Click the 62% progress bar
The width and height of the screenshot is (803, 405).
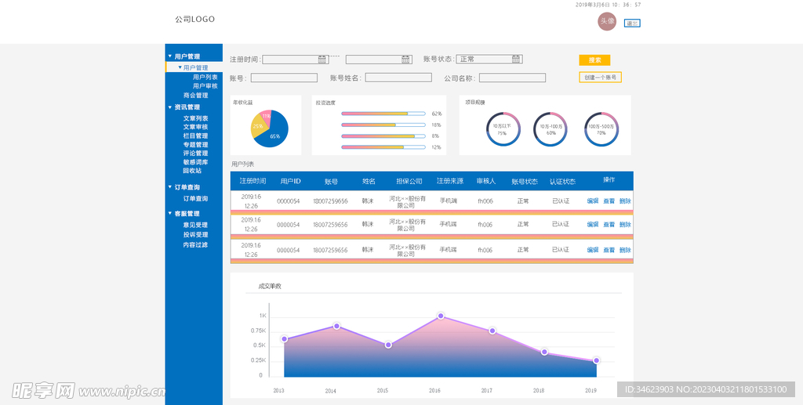coord(383,114)
